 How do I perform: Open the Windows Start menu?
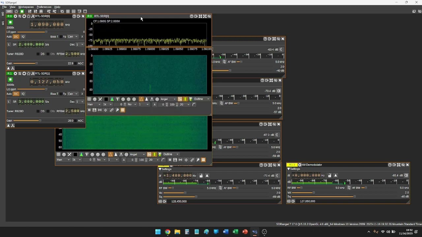tap(158, 232)
